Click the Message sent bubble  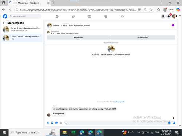point(58,114)
